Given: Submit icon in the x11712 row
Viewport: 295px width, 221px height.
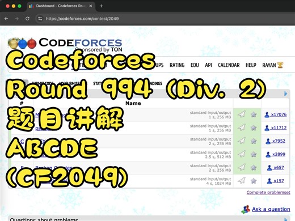Looking at the screenshot, I should (x=242, y=127).
